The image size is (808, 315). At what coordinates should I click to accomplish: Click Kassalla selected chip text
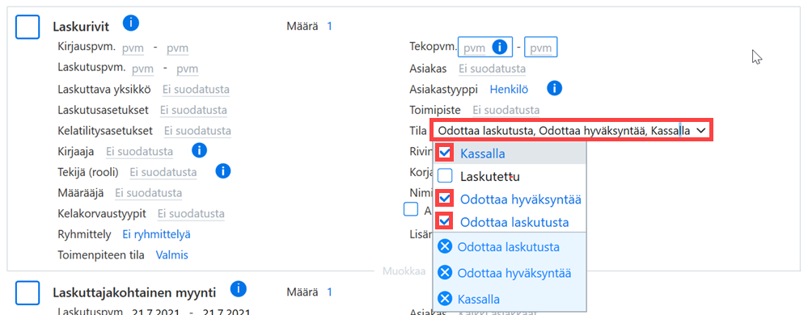[x=478, y=299]
